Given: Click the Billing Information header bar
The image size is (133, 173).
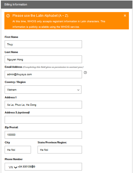Looking at the screenshot, I should 66,4.
